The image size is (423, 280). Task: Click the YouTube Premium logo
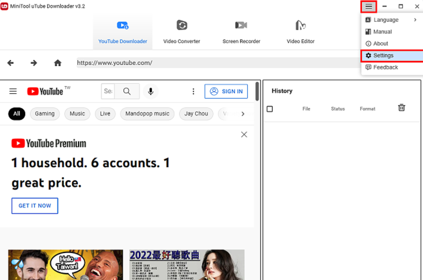tap(49, 144)
